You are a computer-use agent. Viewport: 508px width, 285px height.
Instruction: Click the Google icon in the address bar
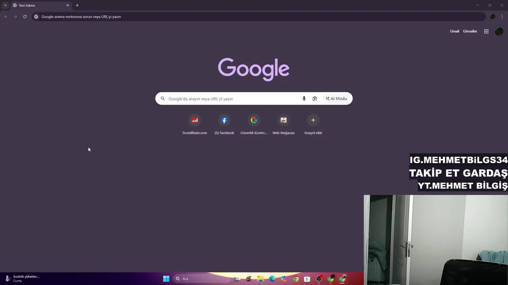coord(36,17)
